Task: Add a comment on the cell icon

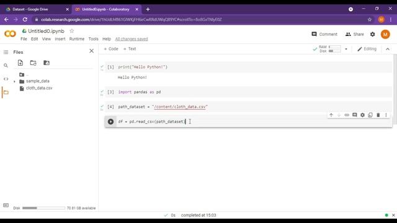Action: 355,115
